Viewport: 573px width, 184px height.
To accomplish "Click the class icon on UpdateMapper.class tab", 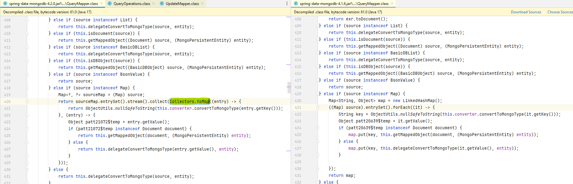I will (162, 4).
